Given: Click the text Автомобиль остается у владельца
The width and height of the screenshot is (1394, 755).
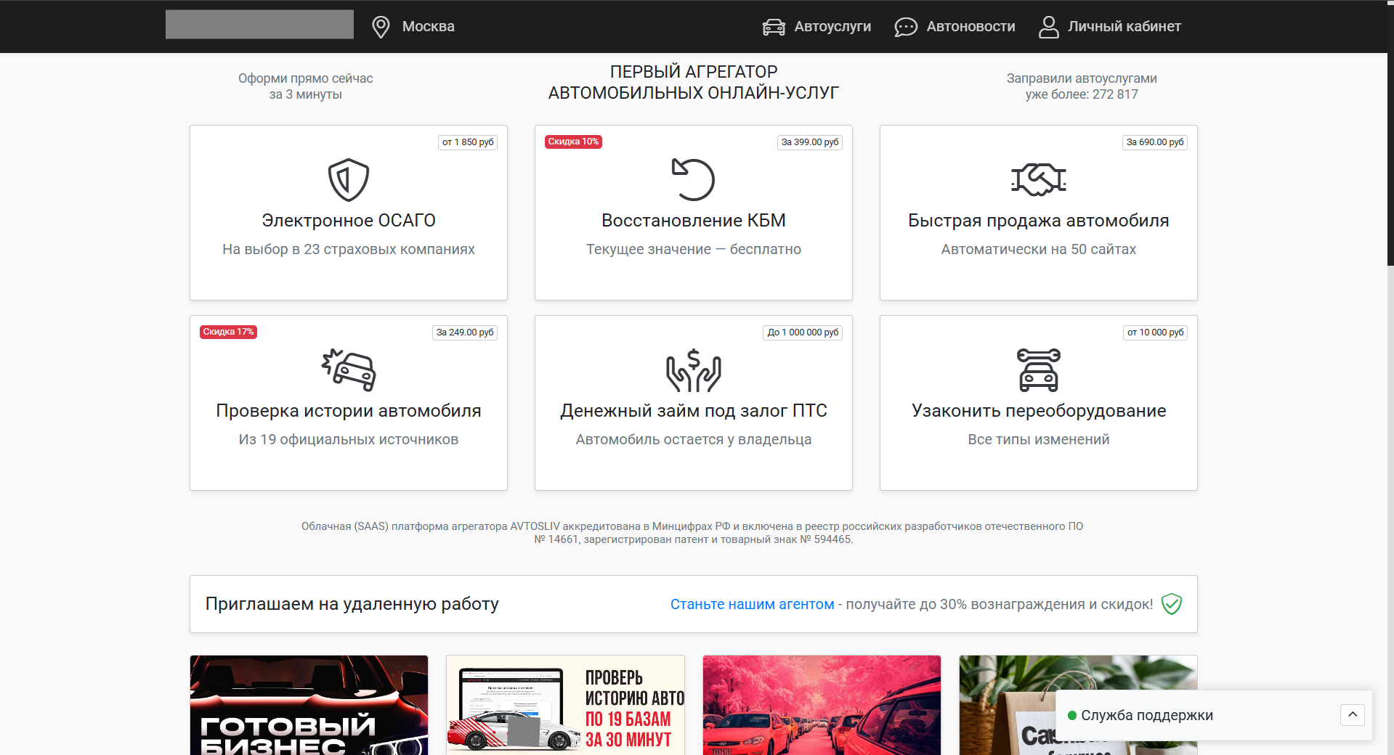Looking at the screenshot, I should point(694,439).
